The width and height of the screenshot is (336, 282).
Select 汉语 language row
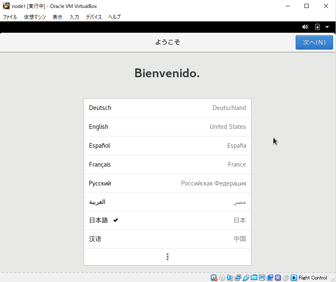pos(168,239)
